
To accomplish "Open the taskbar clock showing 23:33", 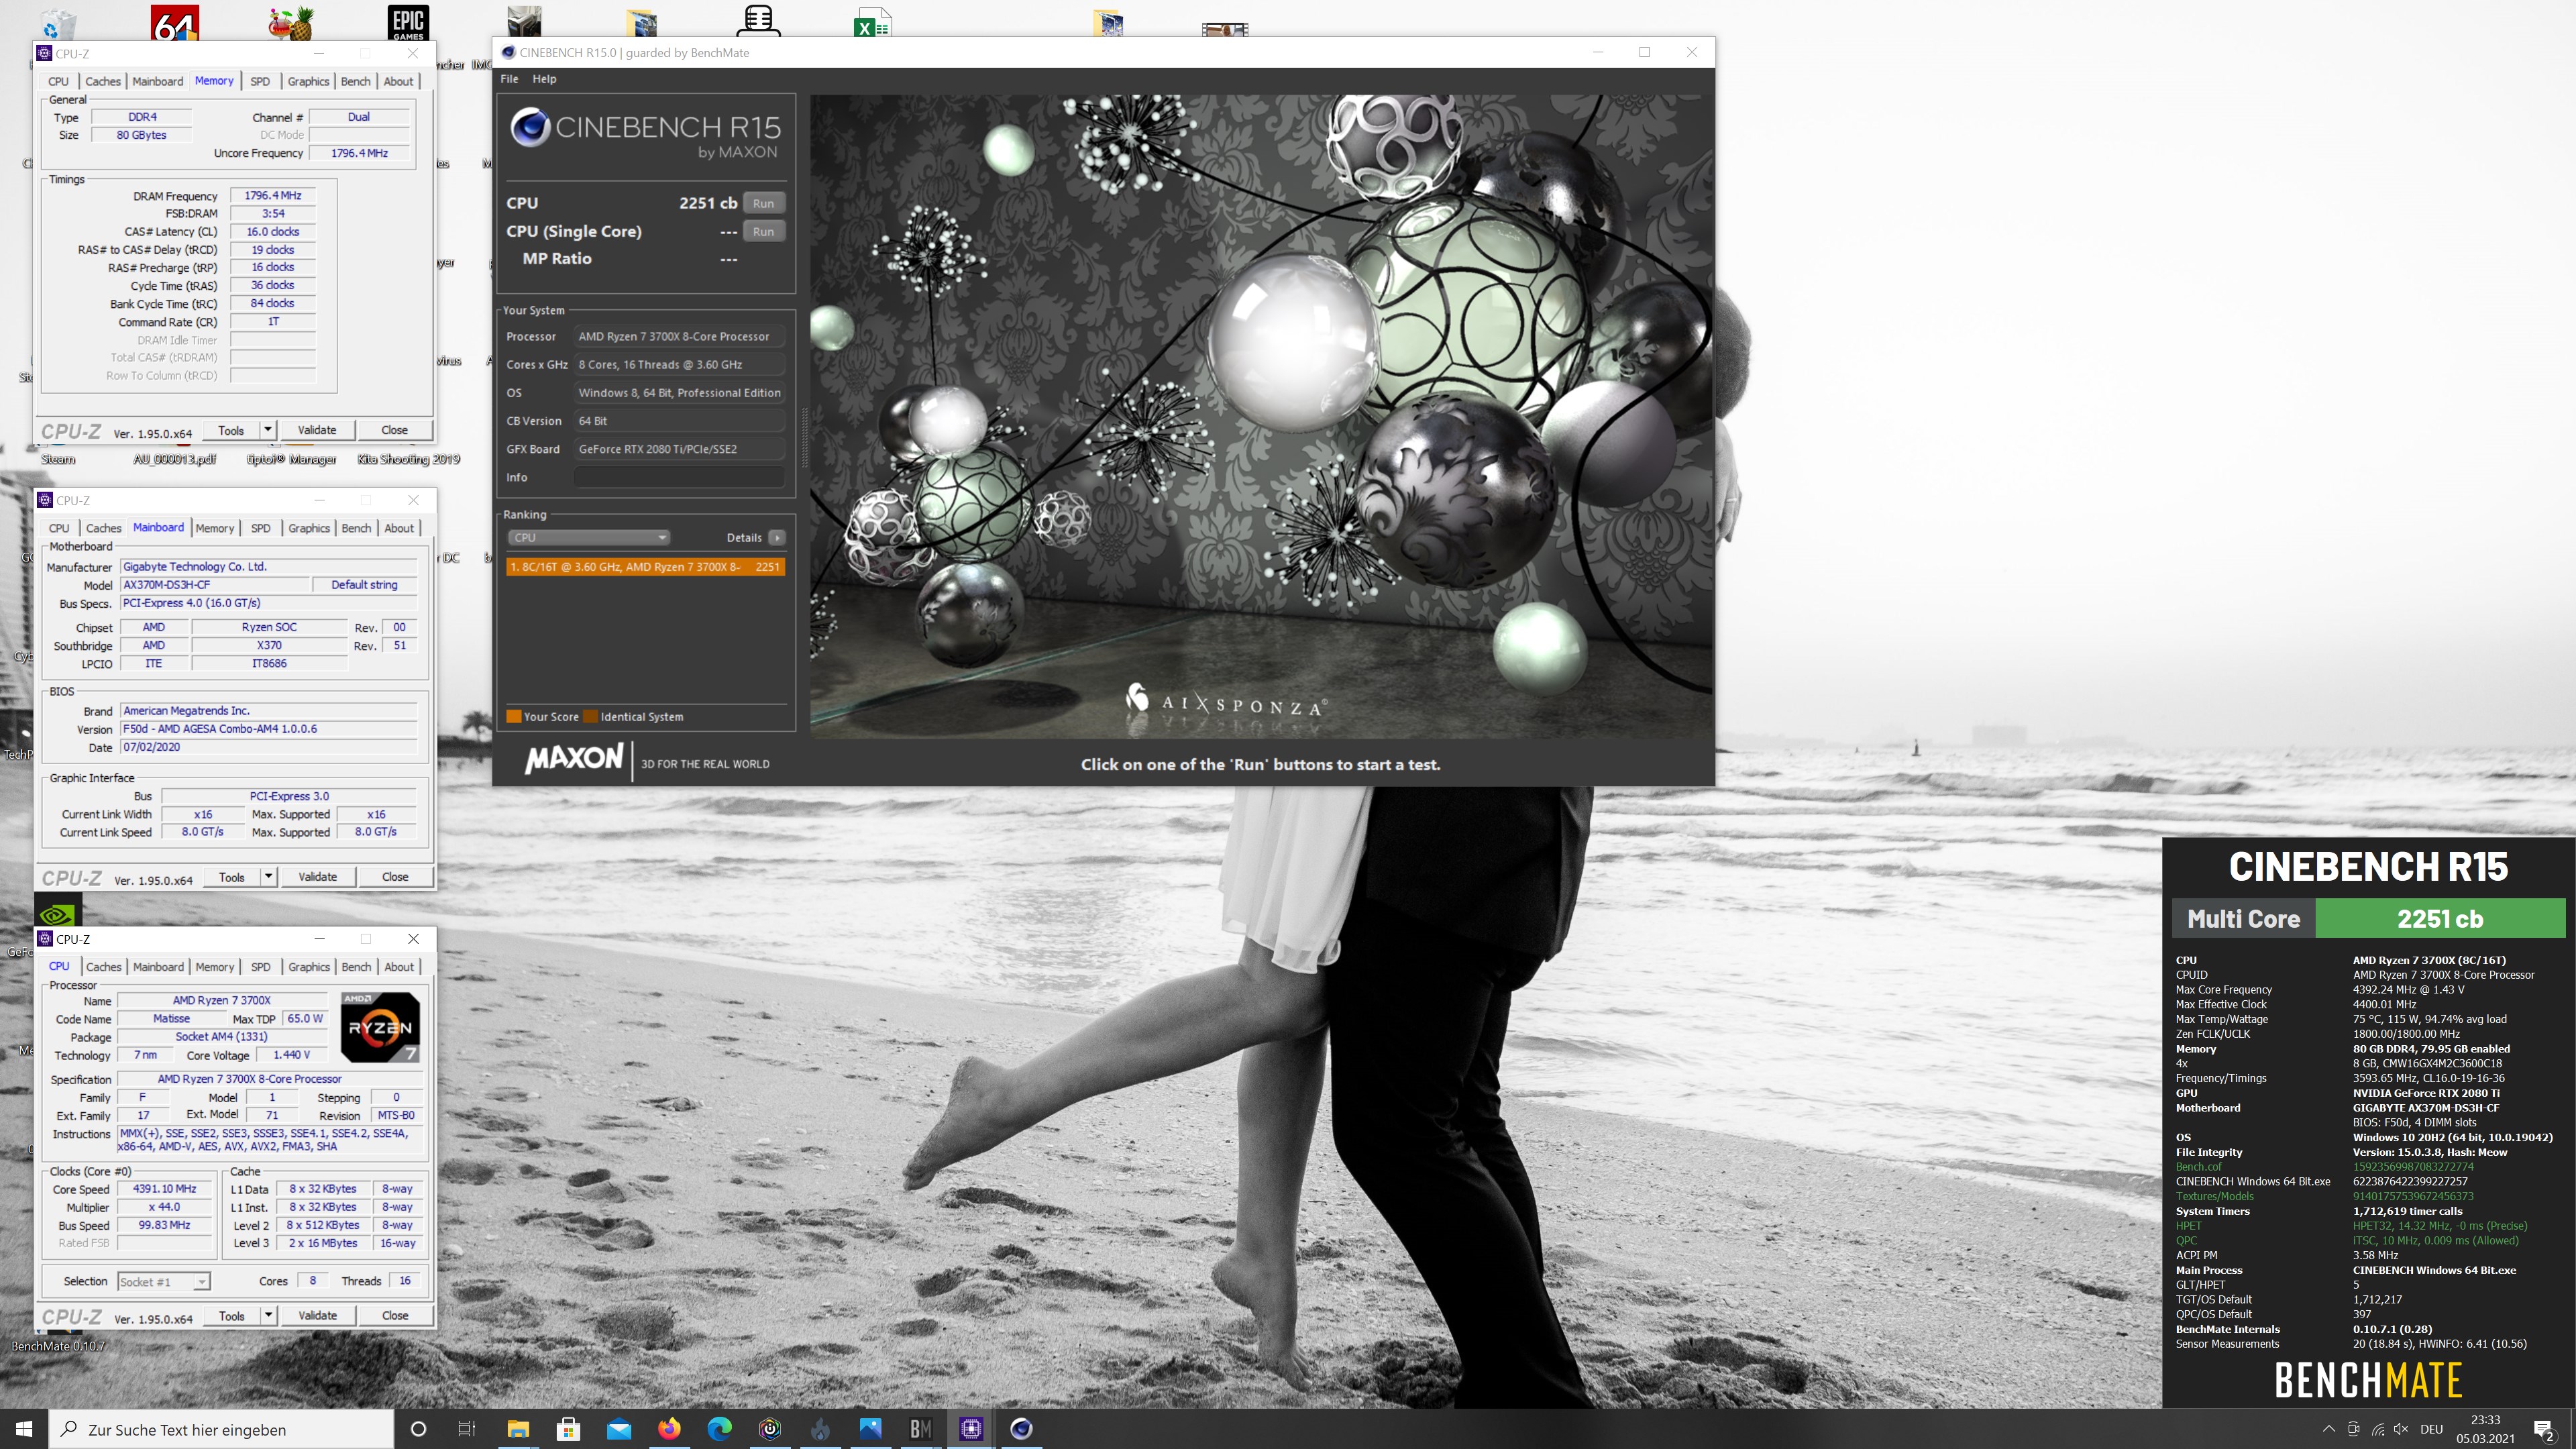I will (x=2485, y=1429).
